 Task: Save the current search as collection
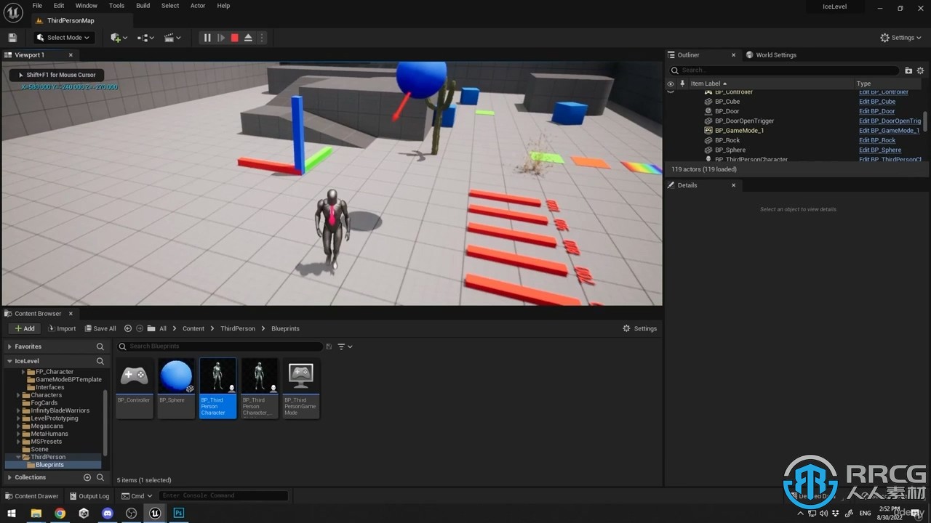pyautogui.click(x=329, y=346)
